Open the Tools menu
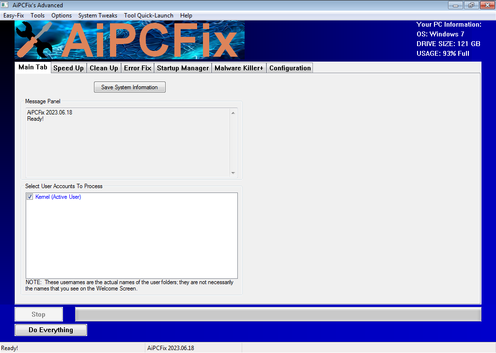Image resolution: width=496 pixels, height=353 pixels. pyautogui.click(x=37, y=16)
